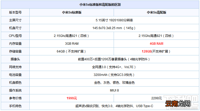This screenshot has height=111, width=200.
Task: Click the 手机特色 row label
Action: point(15,106)
